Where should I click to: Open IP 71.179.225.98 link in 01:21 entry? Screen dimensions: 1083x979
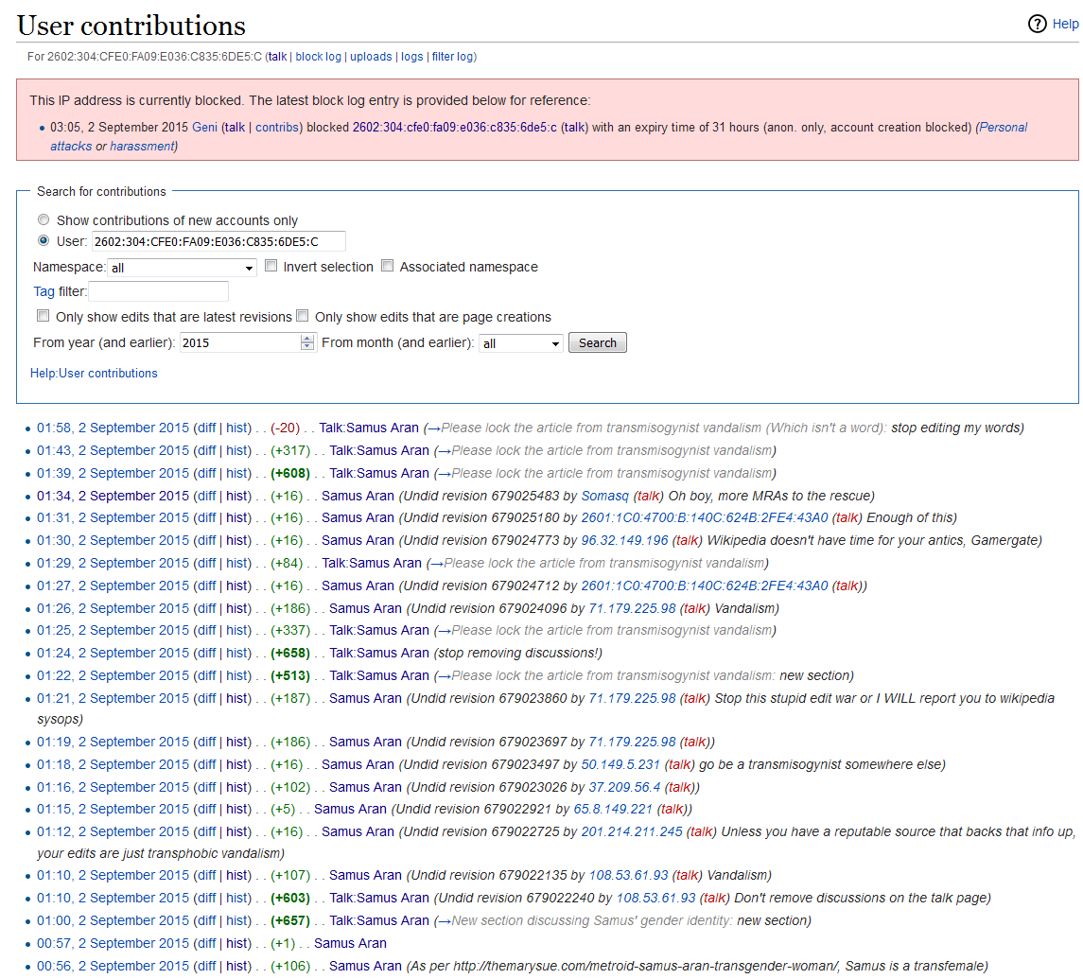[632, 698]
